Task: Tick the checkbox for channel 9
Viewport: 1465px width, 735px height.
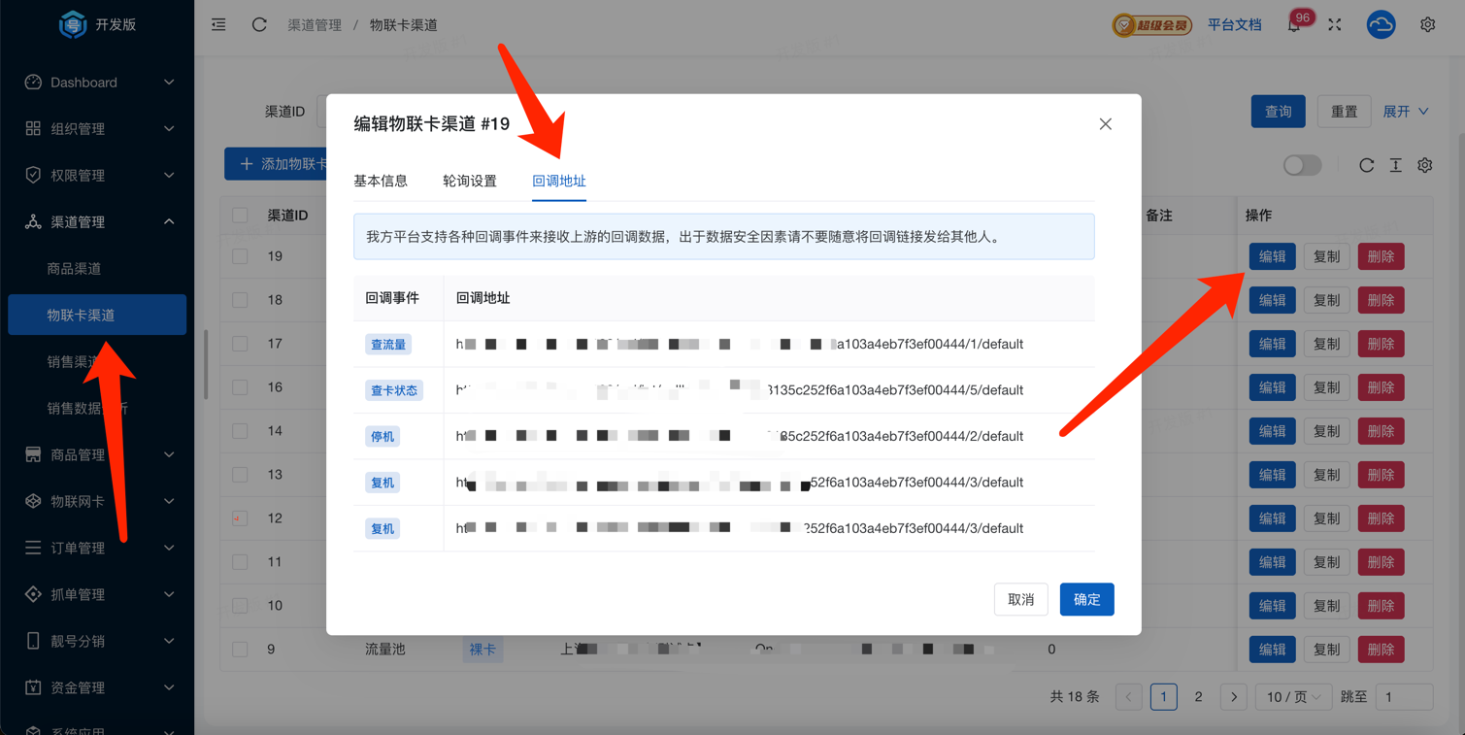Action: pos(240,649)
